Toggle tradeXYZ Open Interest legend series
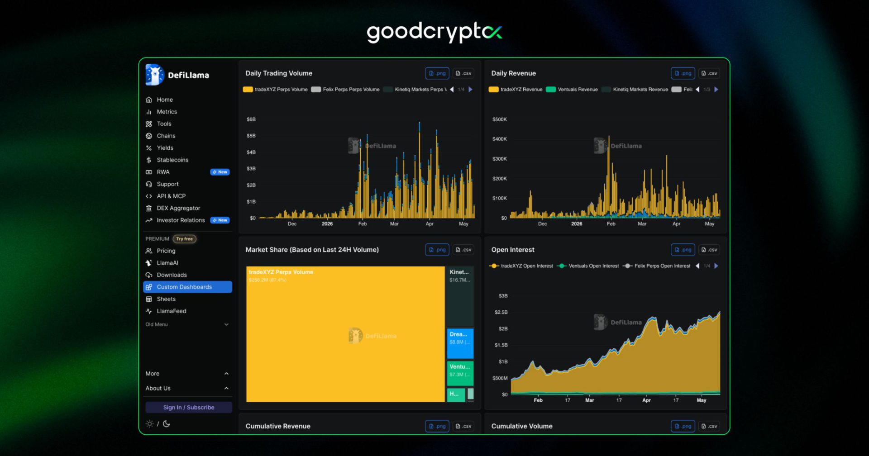This screenshot has height=456, width=869. click(521, 266)
